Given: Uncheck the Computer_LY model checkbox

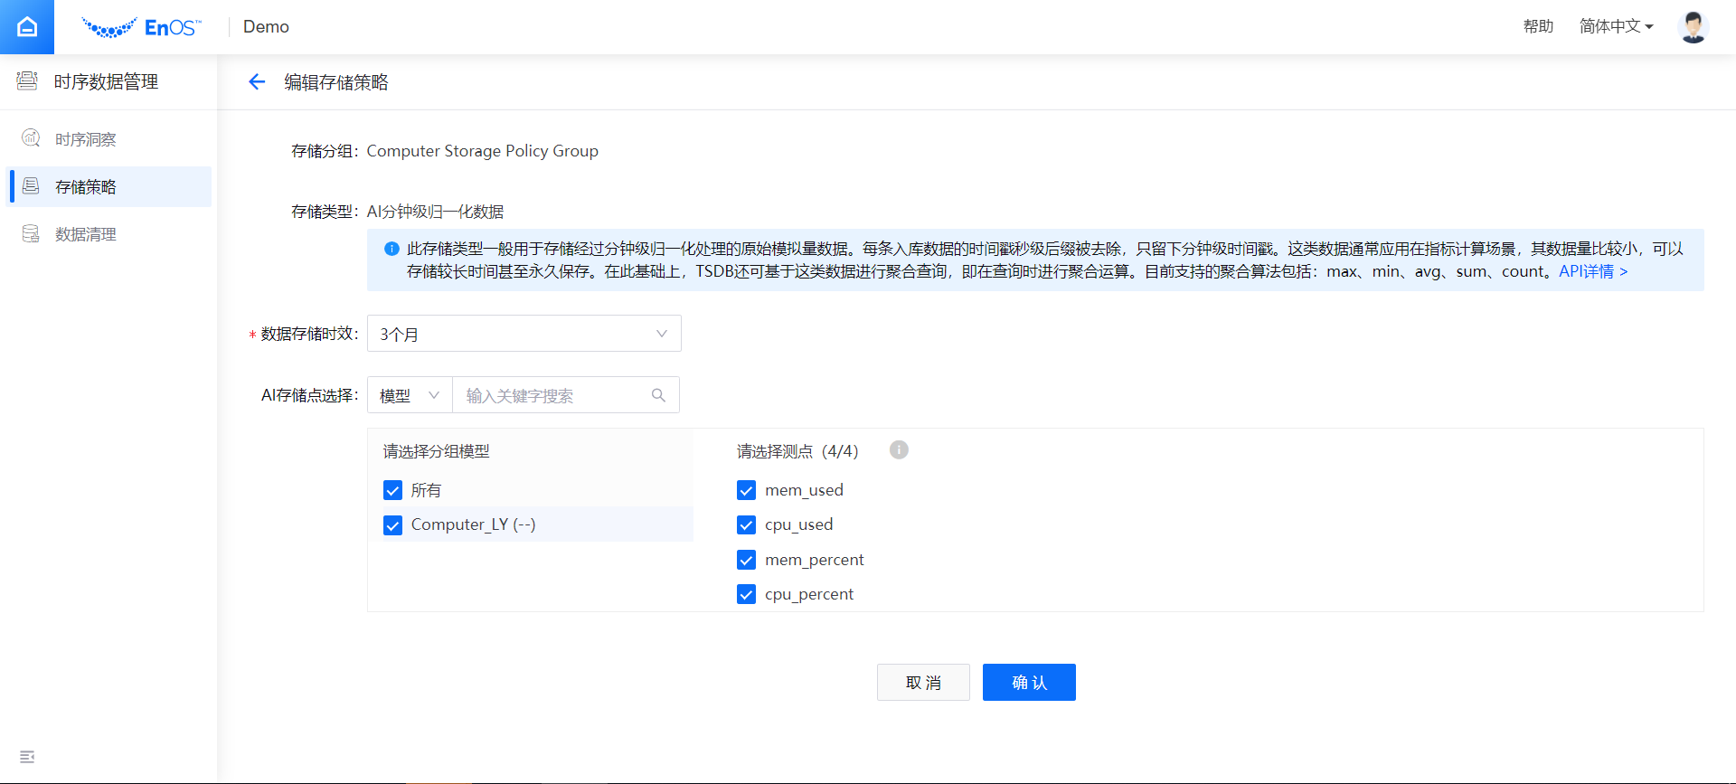Looking at the screenshot, I should point(392,525).
